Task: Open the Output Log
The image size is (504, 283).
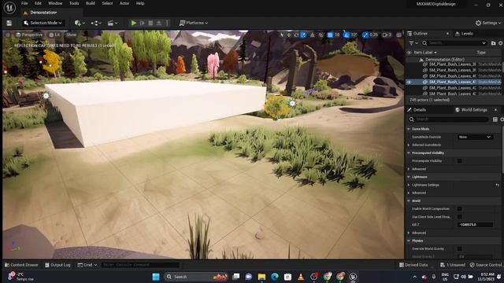Action: tap(57, 265)
